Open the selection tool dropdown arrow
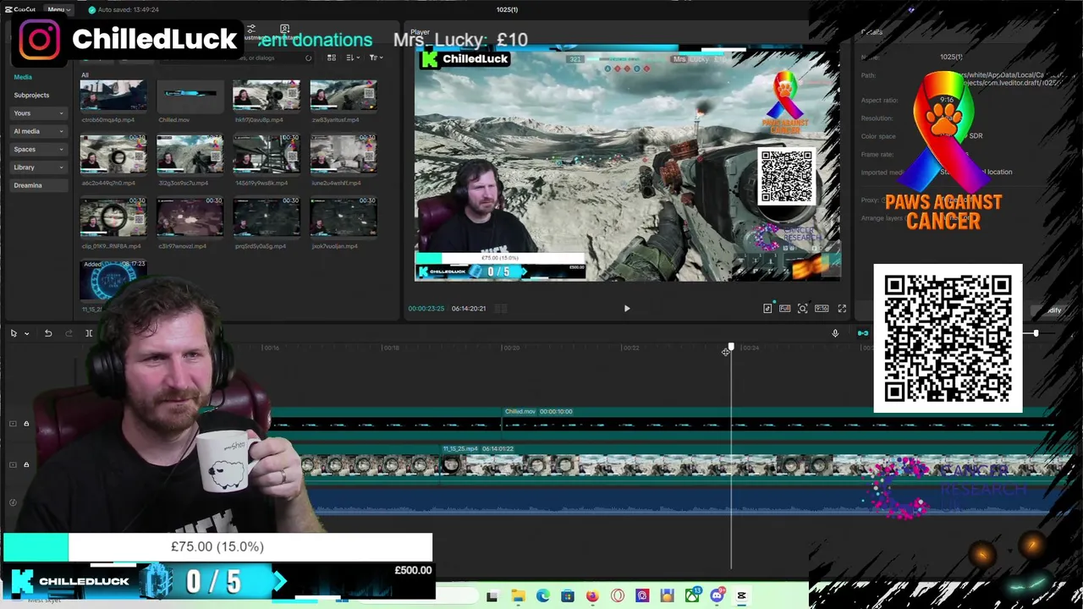The image size is (1083, 609). (26, 333)
